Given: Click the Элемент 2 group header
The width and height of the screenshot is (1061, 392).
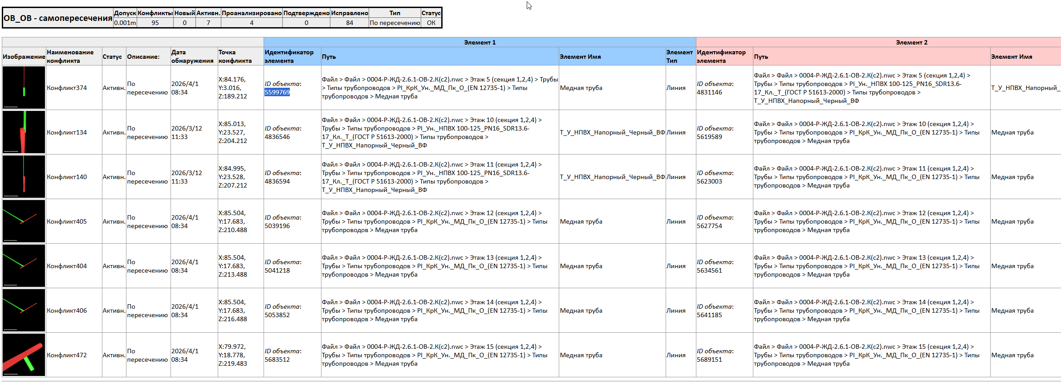Looking at the screenshot, I should click(911, 42).
